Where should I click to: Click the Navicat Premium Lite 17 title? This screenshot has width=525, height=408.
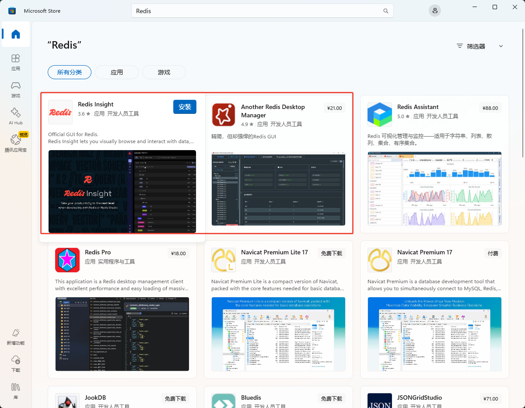click(274, 252)
